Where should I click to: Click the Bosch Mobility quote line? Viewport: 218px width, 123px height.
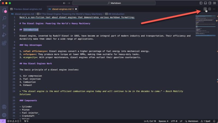(101, 93)
